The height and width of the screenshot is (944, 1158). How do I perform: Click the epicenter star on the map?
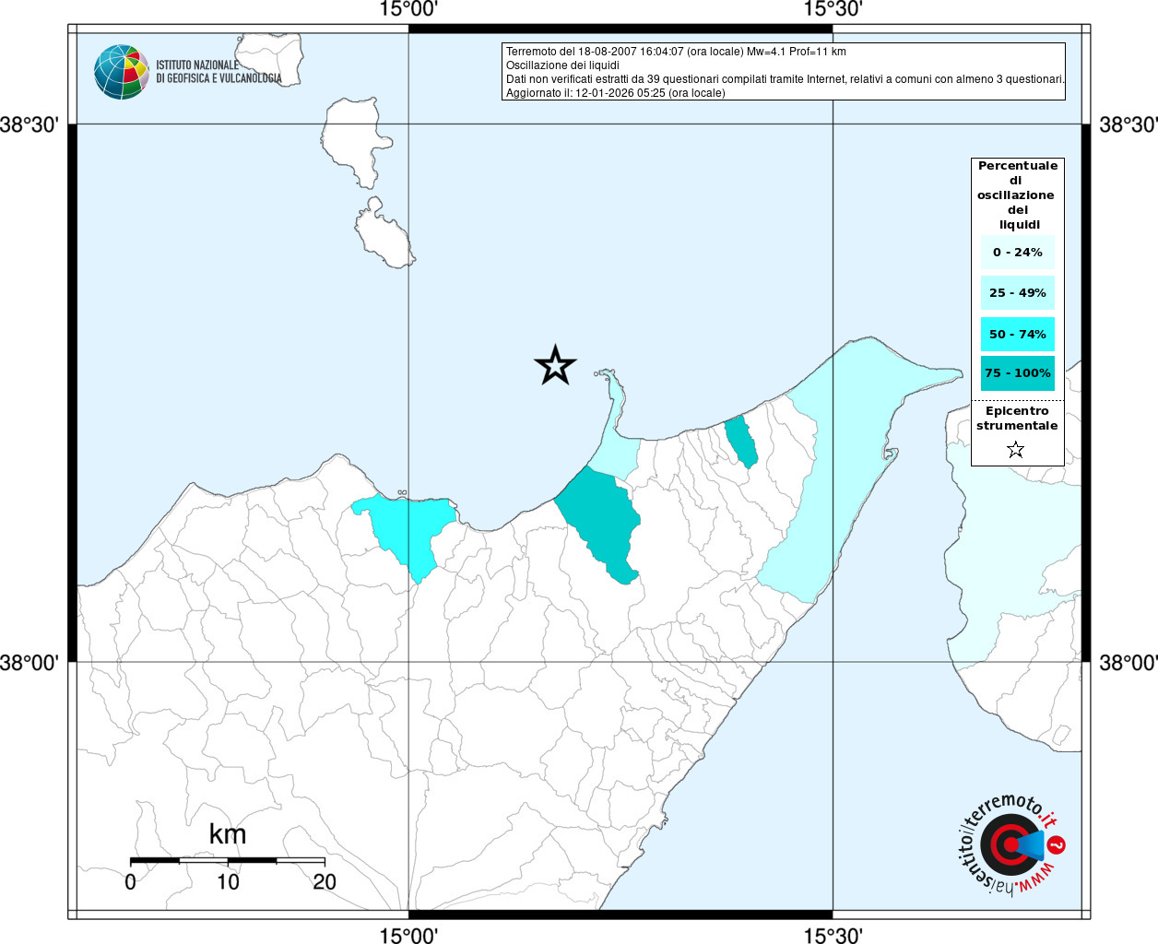point(555,366)
